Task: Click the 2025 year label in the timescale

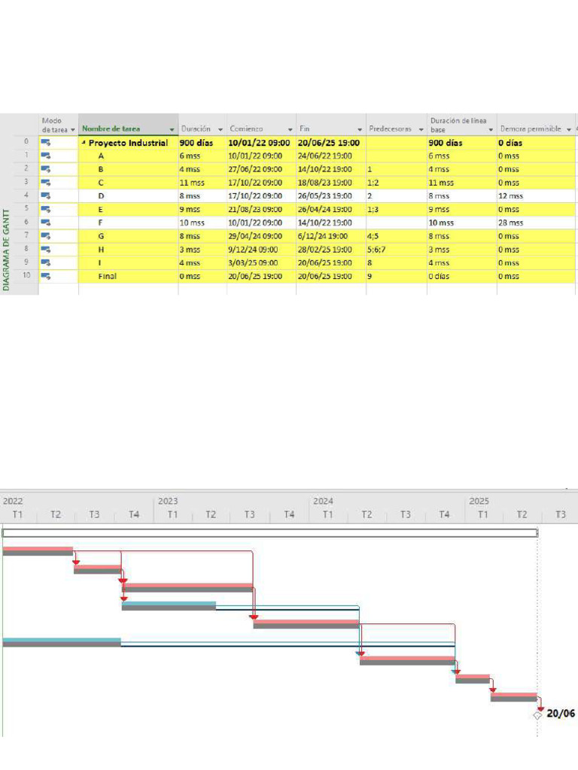Action: [479, 501]
